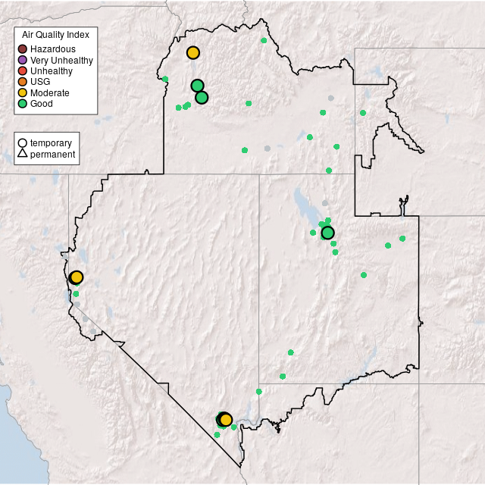This screenshot has width=485, height=485.
Task: Click the temporary circle symbol in legend
Action: pos(23,142)
